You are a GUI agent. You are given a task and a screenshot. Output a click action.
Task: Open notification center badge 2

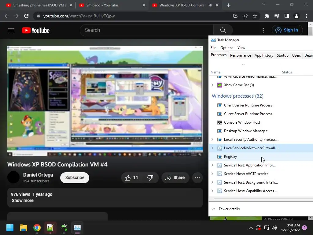pyautogui.click(x=304, y=228)
